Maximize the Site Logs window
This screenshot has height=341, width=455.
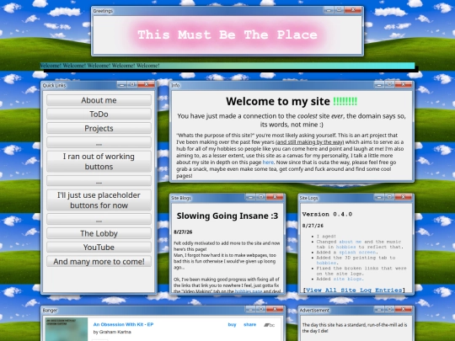(389, 197)
